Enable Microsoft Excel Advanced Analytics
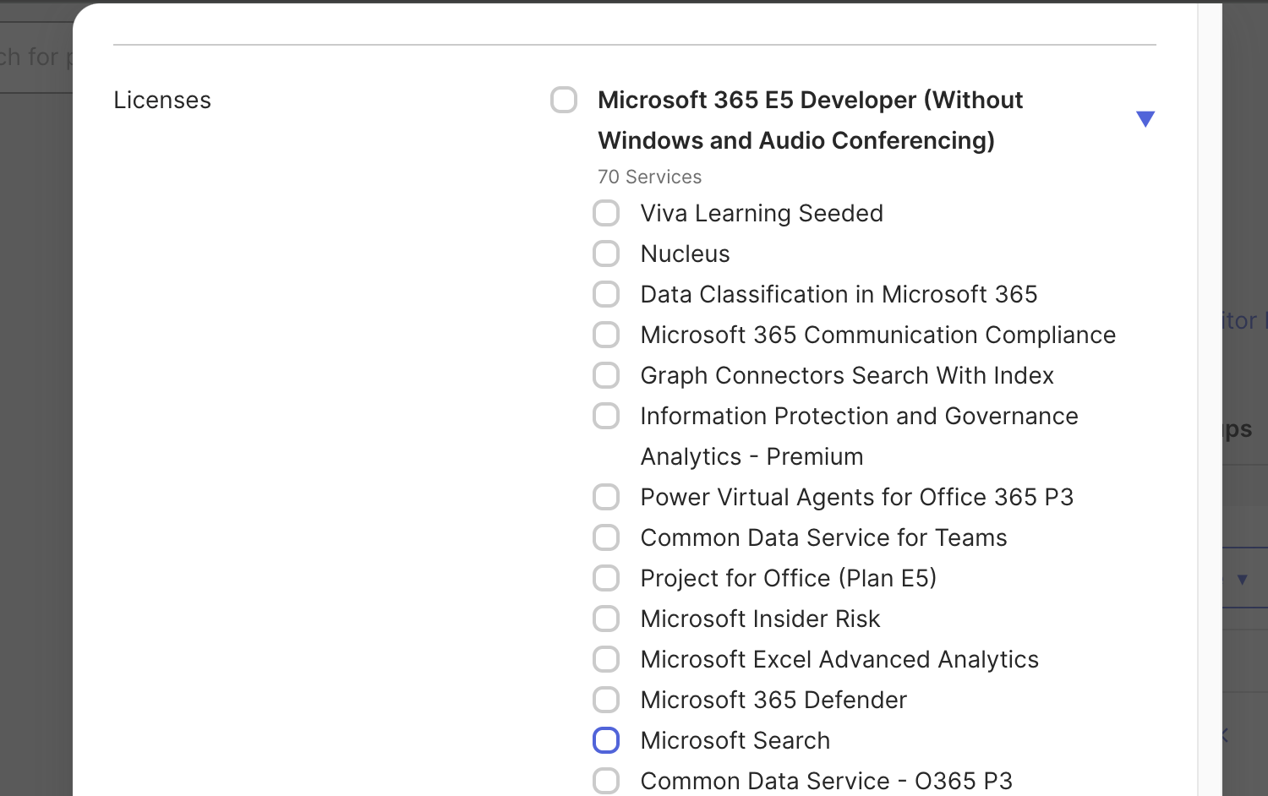Screen dimensions: 1268x796 pos(606,659)
